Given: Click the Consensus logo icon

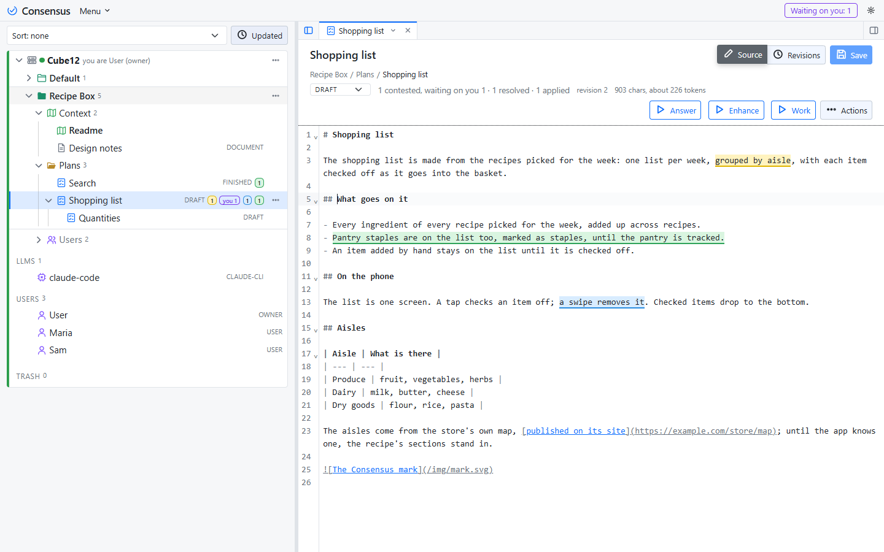Looking at the screenshot, I should coord(12,11).
